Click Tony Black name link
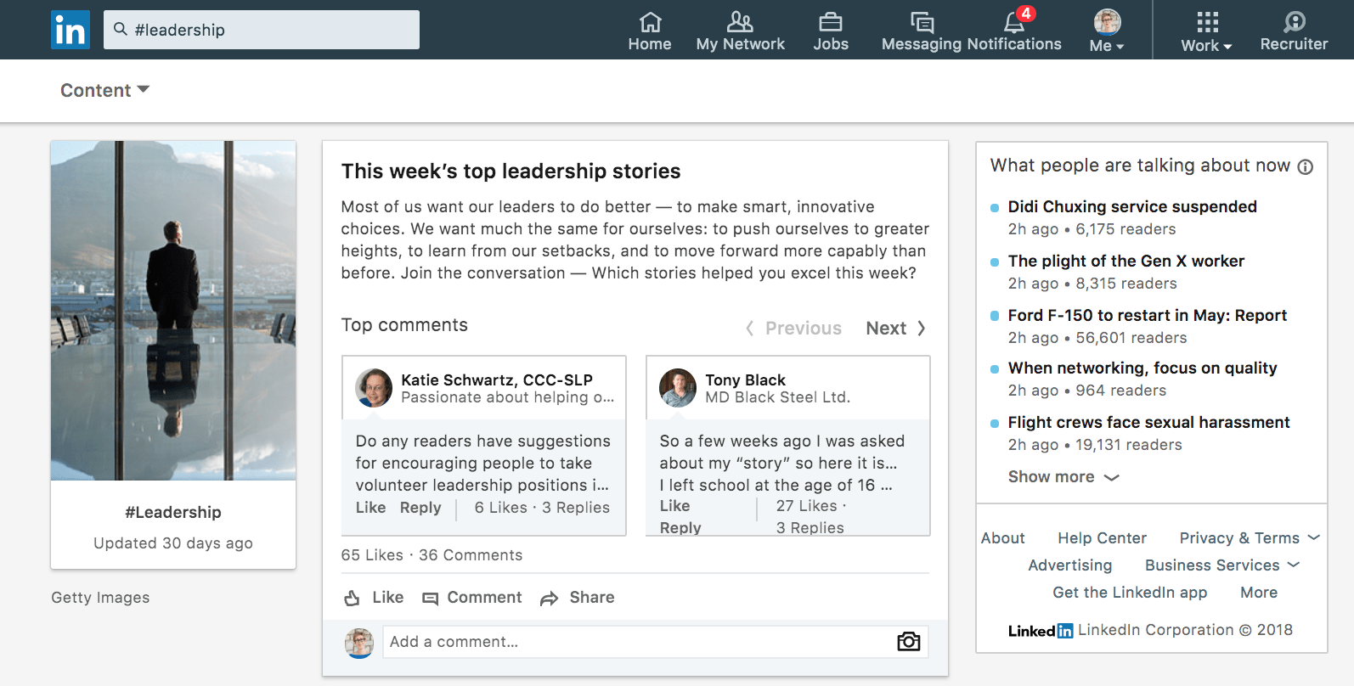The width and height of the screenshot is (1354, 686). pos(745,380)
